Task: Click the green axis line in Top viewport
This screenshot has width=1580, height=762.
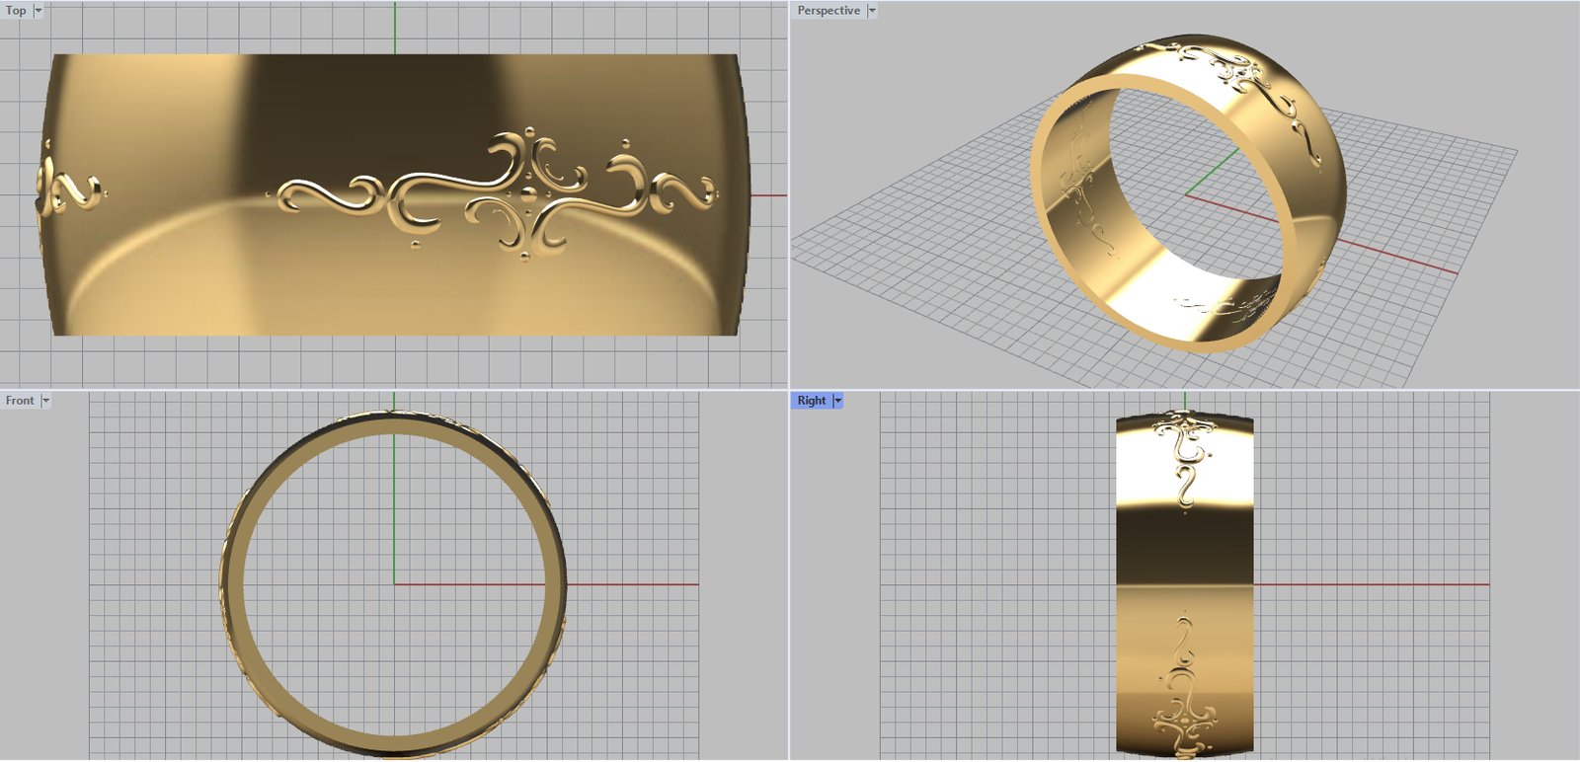Action: (395, 28)
